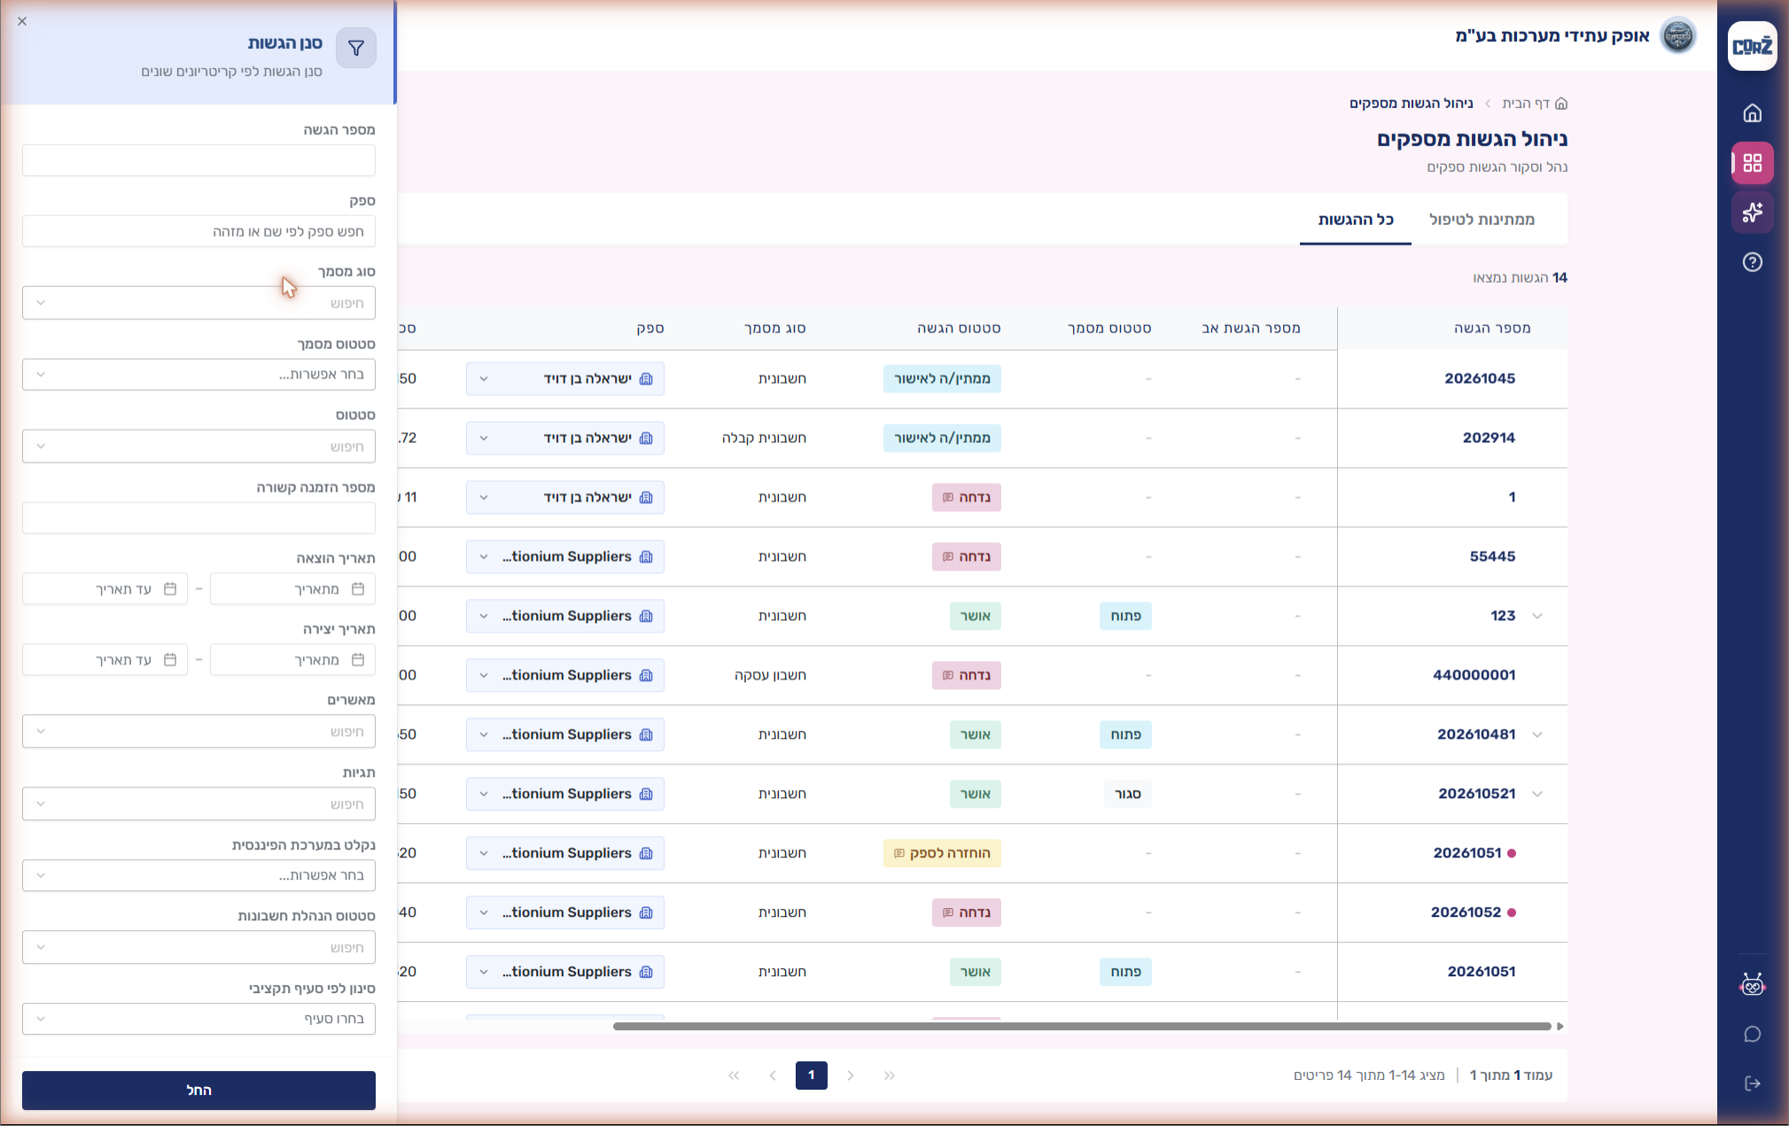Image resolution: width=1789 pixels, height=1126 pixels.
Task: Close the filter submissions panel
Action: tap(22, 21)
